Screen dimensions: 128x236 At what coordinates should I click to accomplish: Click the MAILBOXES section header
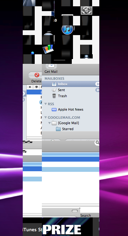click(x=54, y=79)
